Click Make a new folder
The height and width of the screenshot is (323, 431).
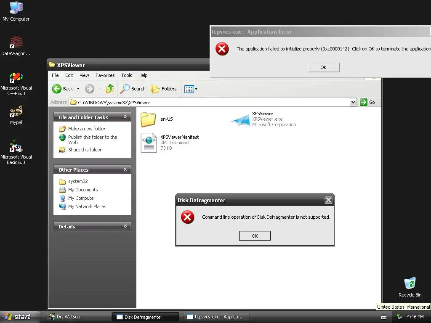[x=87, y=129]
